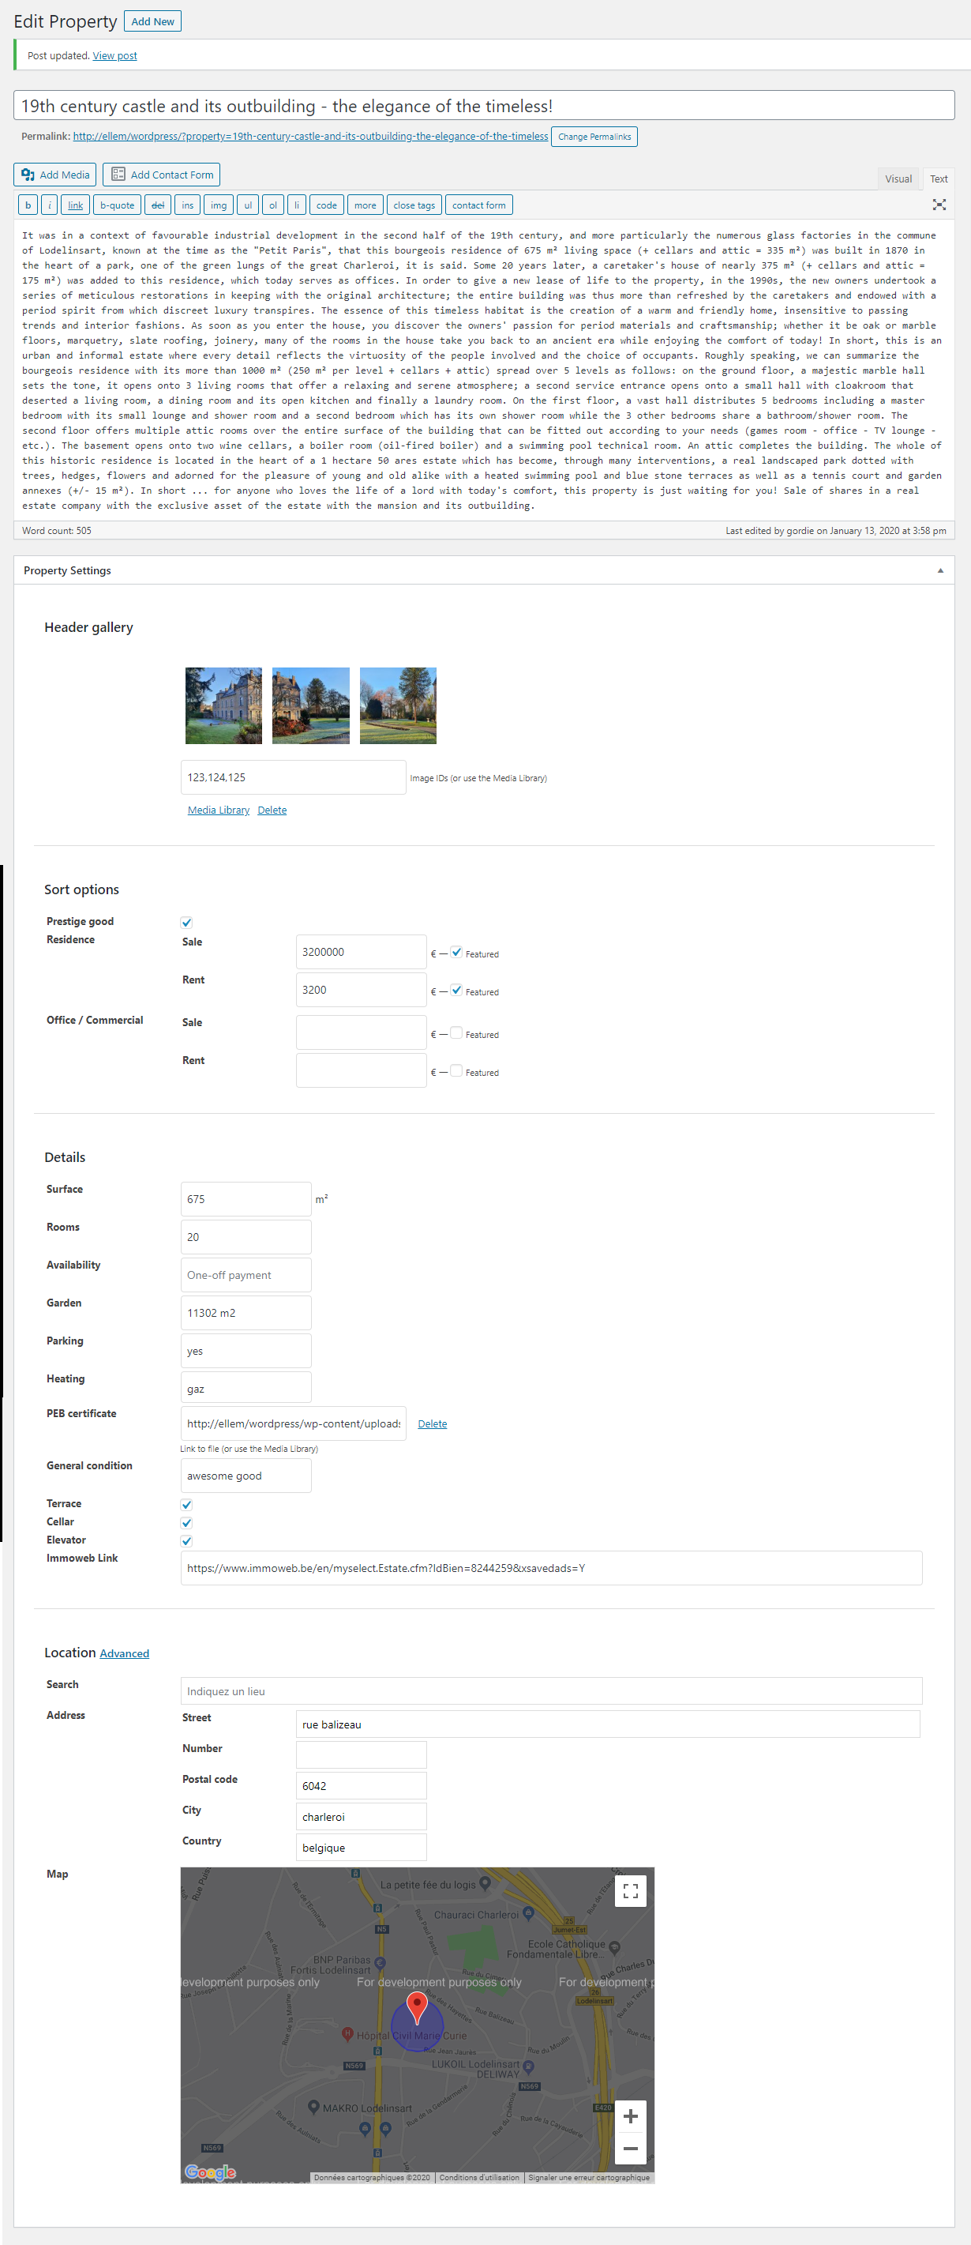Zoom in on the map
Image resolution: width=971 pixels, height=2245 pixels.
point(630,2116)
